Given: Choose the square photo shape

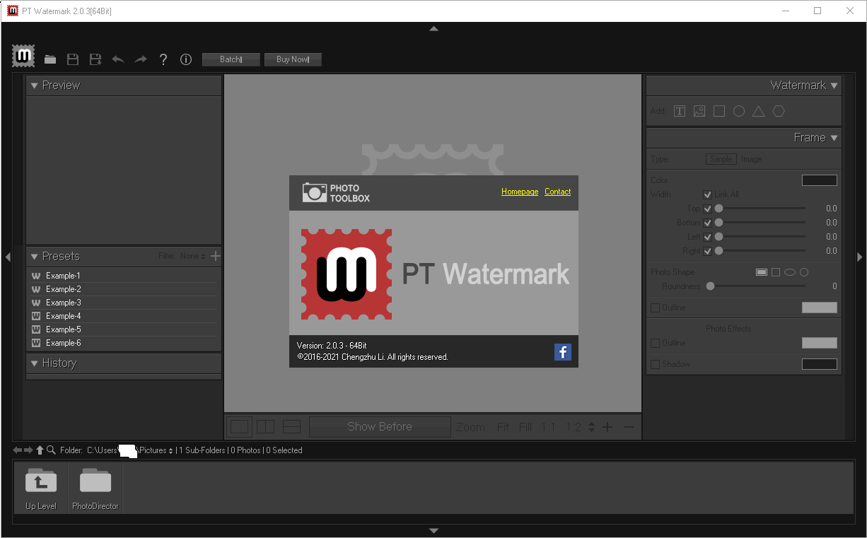Looking at the screenshot, I should coord(776,272).
